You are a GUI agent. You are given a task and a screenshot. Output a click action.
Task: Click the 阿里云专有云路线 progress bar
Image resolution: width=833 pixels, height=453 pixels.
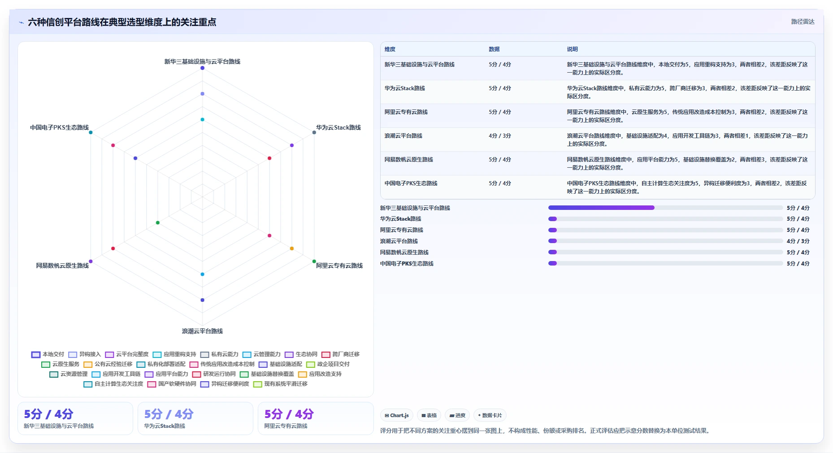[x=665, y=230]
